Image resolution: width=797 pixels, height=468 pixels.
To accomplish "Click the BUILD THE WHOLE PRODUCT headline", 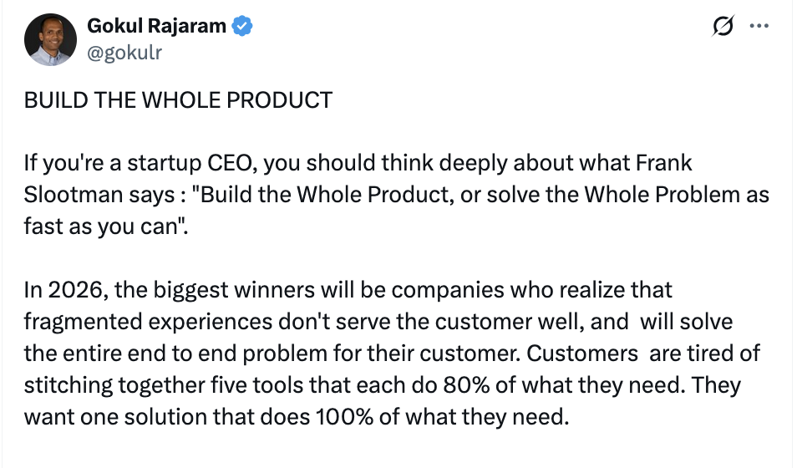I will coord(178,101).
